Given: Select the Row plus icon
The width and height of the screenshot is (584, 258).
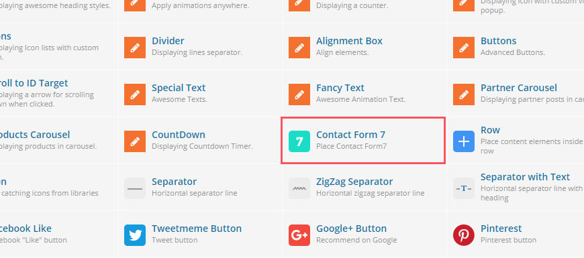Looking at the screenshot, I should tap(464, 141).
